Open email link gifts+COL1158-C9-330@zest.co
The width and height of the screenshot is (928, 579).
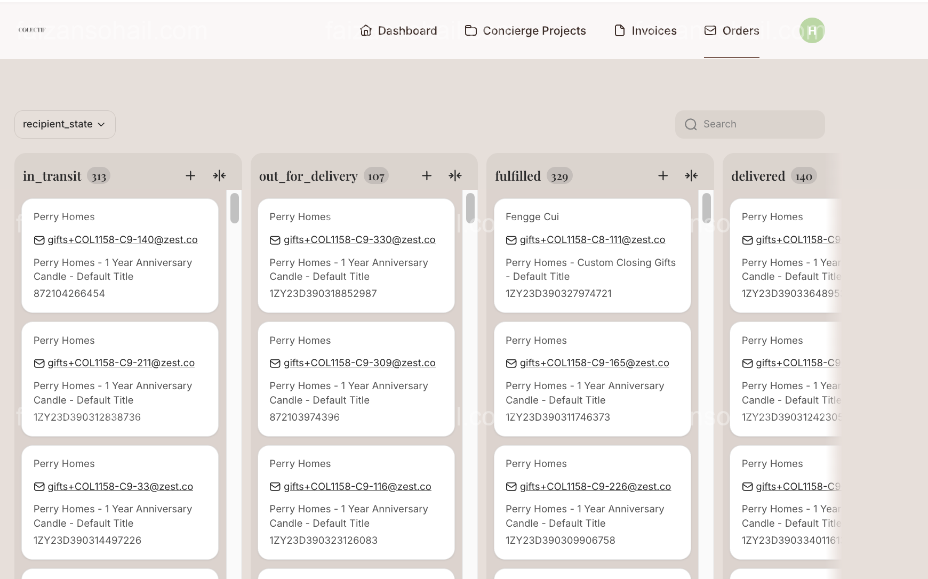click(359, 240)
